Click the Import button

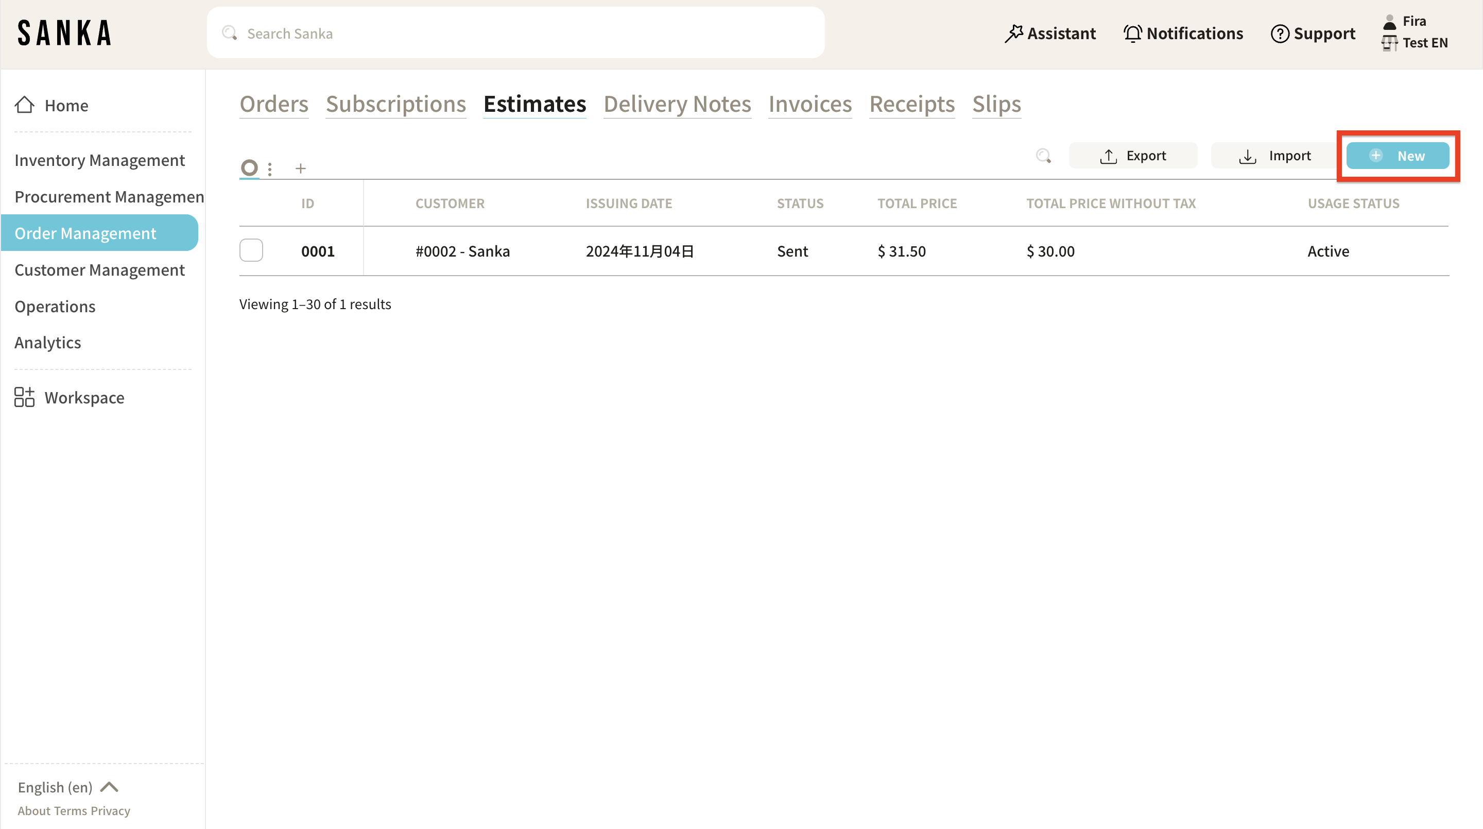tap(1274, 156)
